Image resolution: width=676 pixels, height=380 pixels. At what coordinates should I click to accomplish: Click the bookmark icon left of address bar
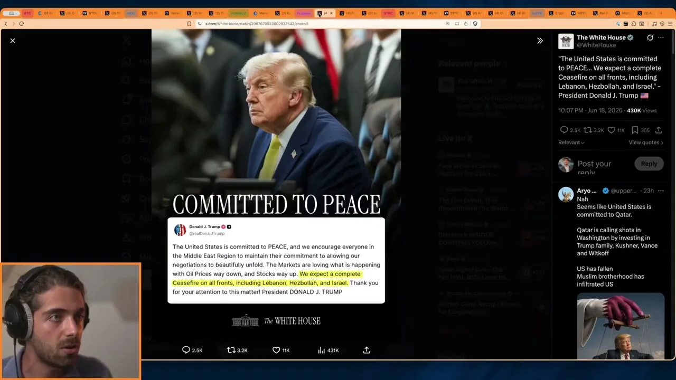coord(189,24)
